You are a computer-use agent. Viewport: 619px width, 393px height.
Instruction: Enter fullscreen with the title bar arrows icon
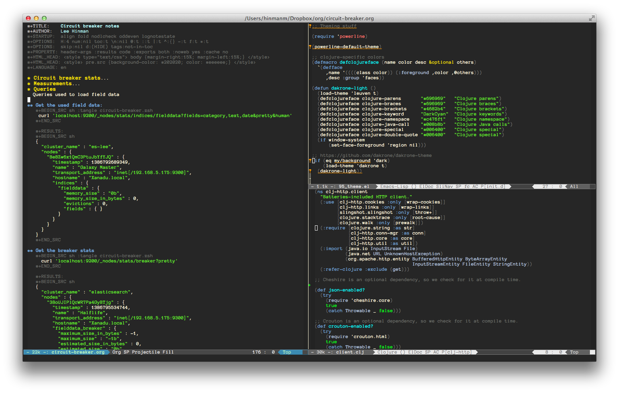click(591, 18)
